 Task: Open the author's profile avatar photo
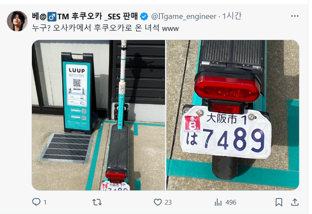pyautogui.click(x=17, y=21)
